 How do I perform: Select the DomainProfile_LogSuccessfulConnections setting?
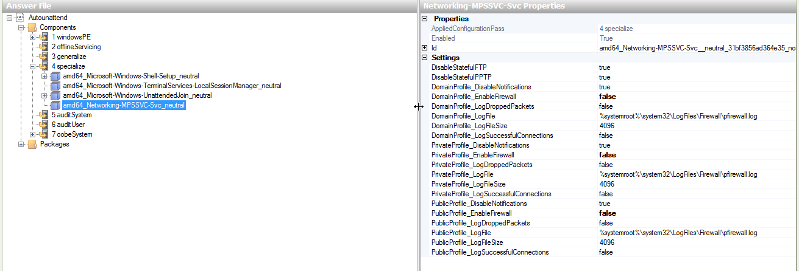point(492,135)
